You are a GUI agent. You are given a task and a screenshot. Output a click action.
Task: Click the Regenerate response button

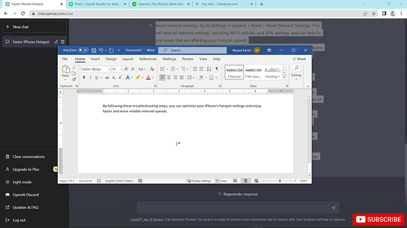(238, 194)
